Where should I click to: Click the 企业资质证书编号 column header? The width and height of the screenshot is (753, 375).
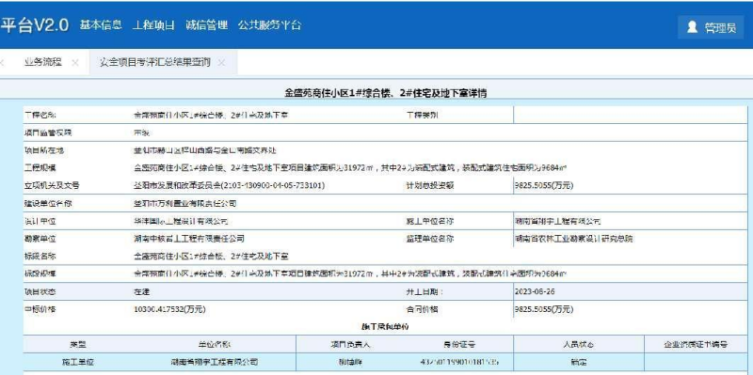pos(696,344)
